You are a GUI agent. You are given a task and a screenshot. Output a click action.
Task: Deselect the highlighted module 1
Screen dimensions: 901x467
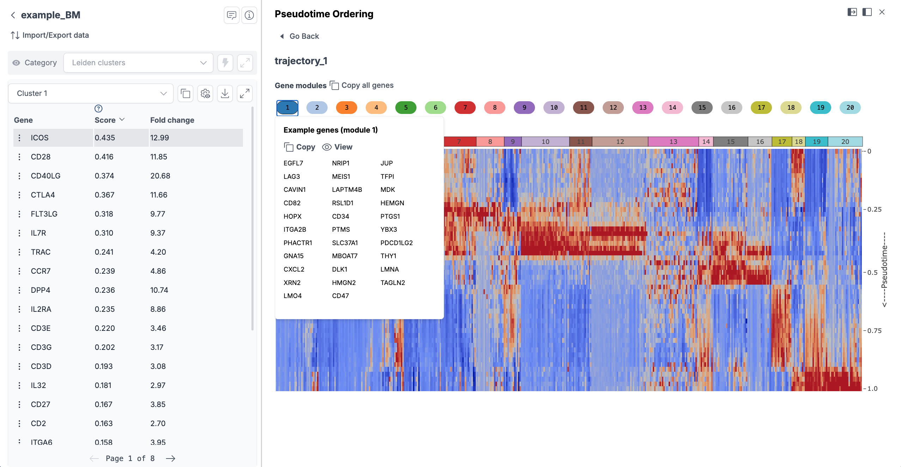click(287, 108)
